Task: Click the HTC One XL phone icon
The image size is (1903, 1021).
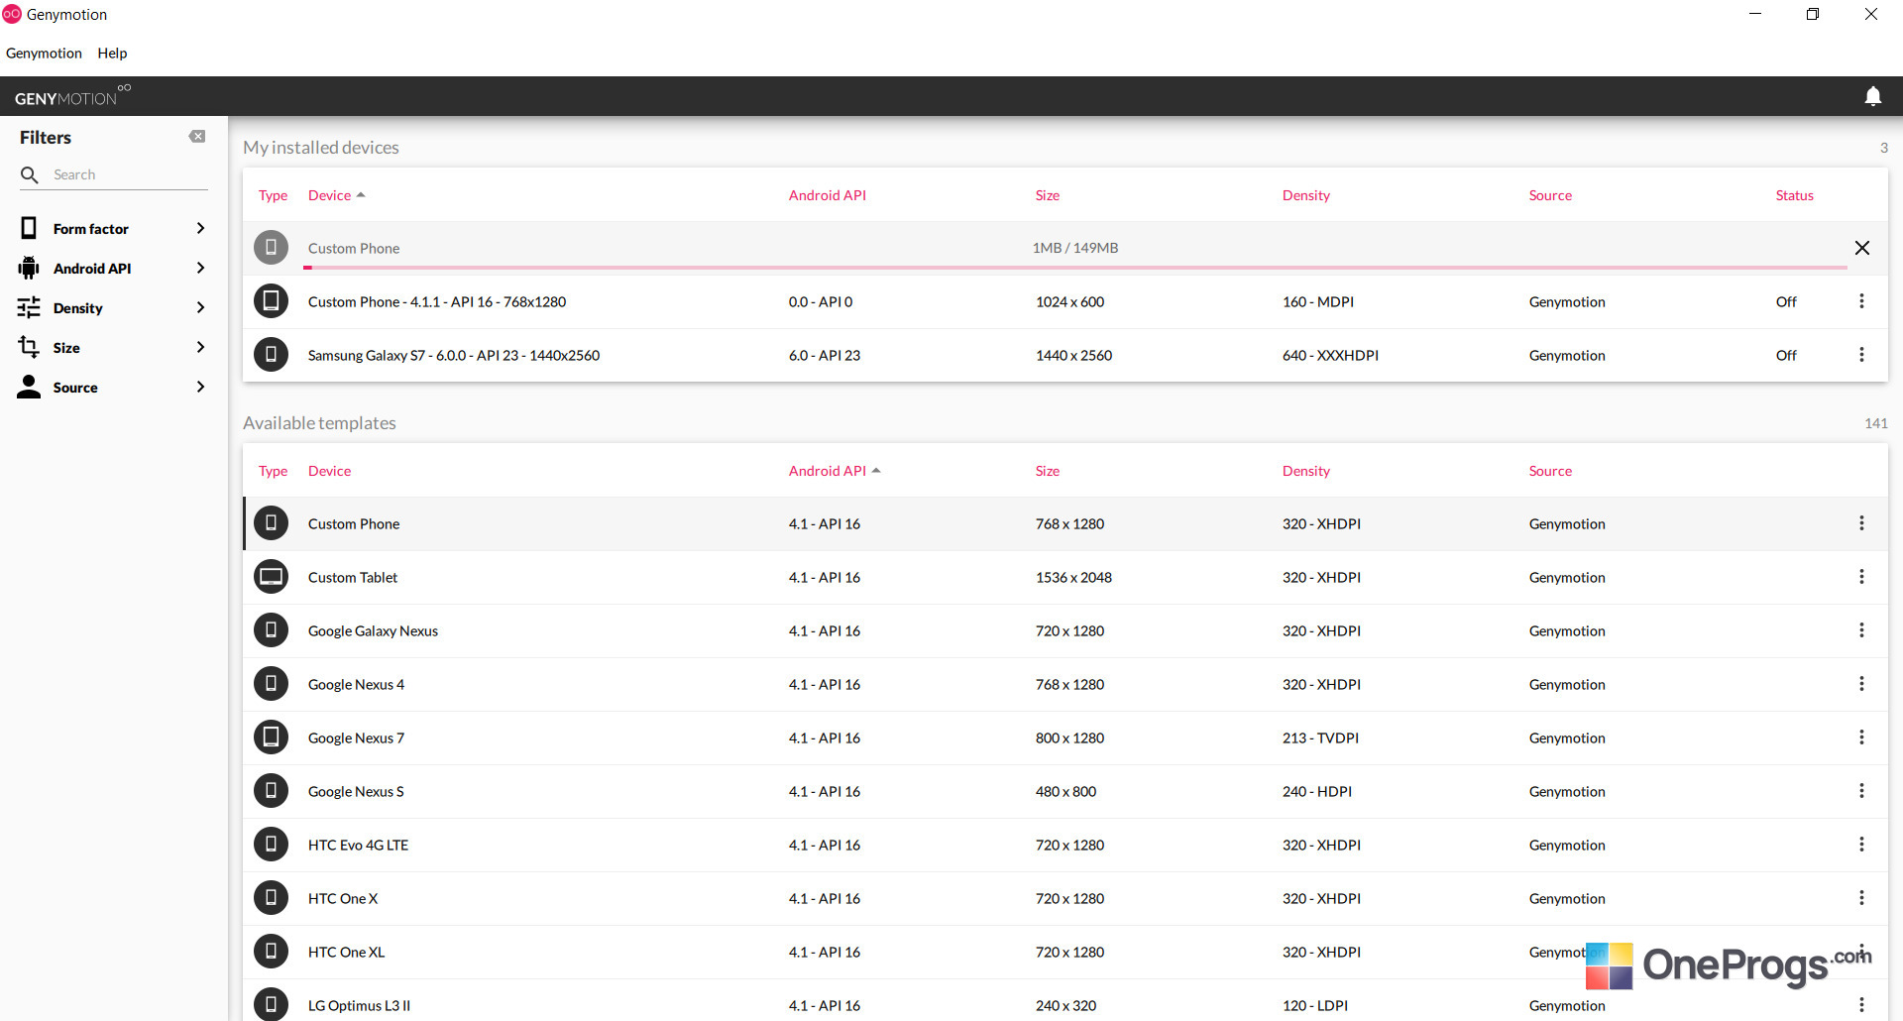Action: (271, 952)
